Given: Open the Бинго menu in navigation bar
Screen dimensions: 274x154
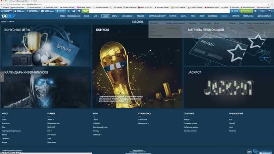Looking at the screenshot, I should click(x=184, y=16).
